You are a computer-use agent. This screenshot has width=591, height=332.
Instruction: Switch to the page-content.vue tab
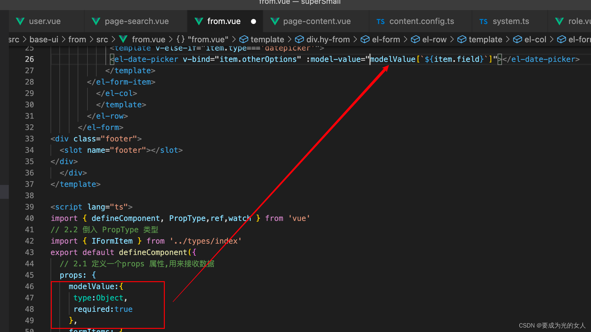point(316,21)
